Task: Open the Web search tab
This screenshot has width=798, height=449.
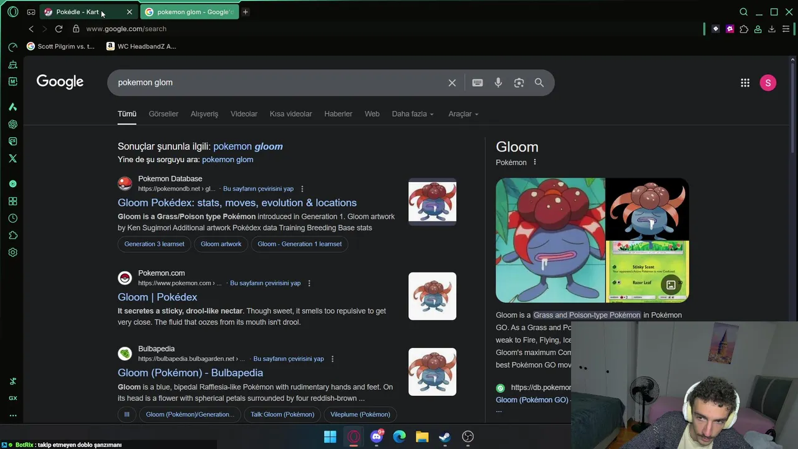Action: (x=372, y=114)
